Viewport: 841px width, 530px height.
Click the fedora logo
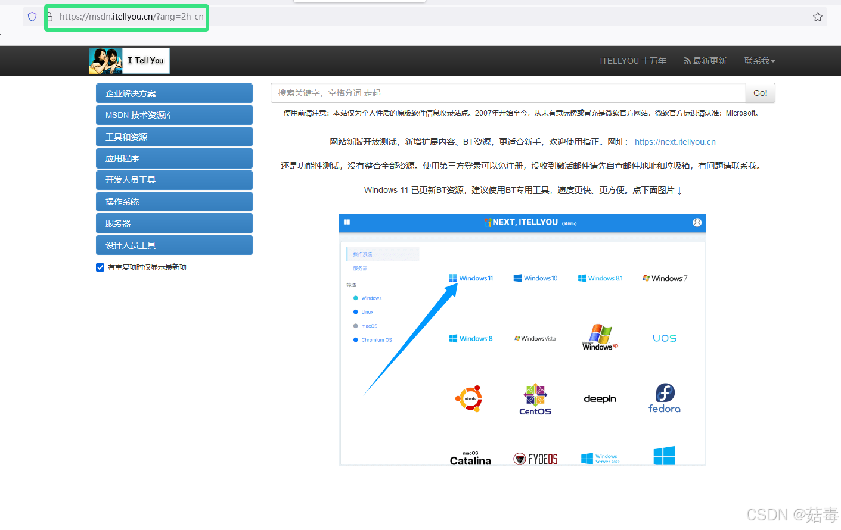[665, 398]
